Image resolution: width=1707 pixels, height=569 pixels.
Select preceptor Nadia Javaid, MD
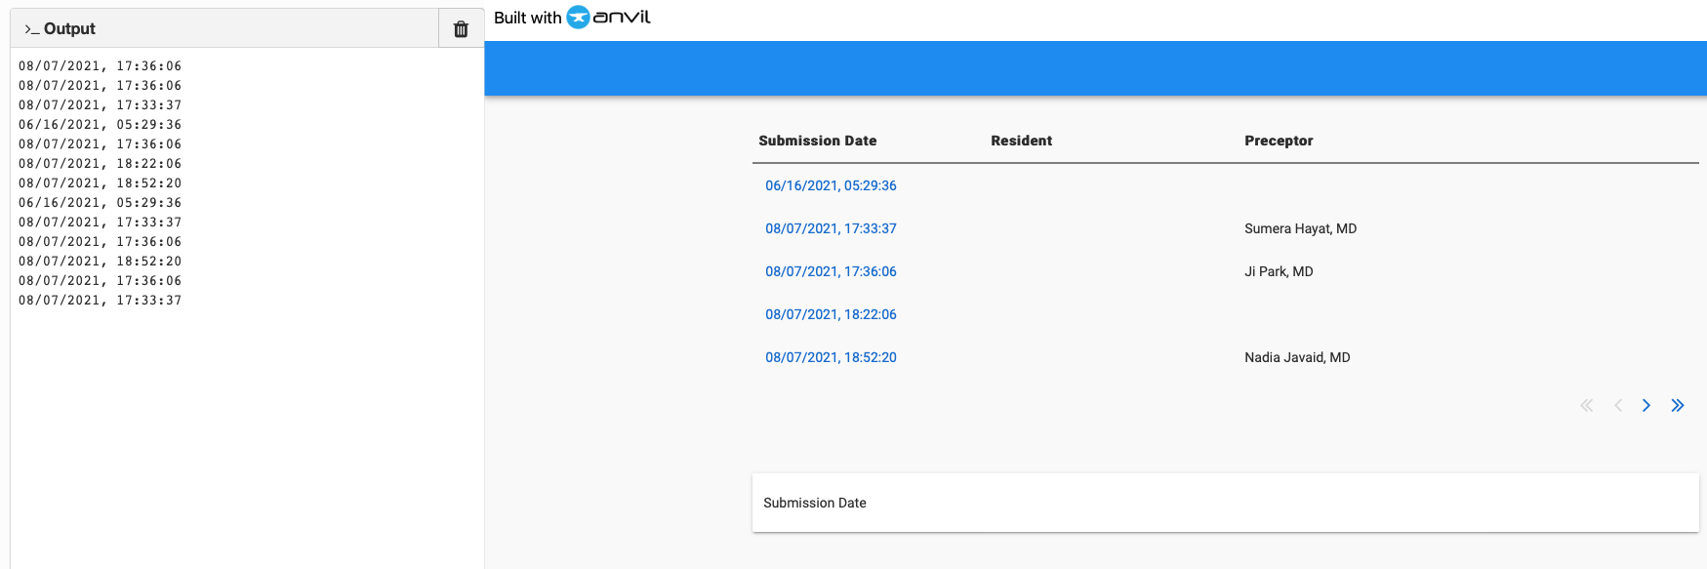pyautogui.click(x=1297, y=357)
